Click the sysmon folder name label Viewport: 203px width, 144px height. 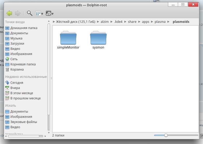point(98,47)
